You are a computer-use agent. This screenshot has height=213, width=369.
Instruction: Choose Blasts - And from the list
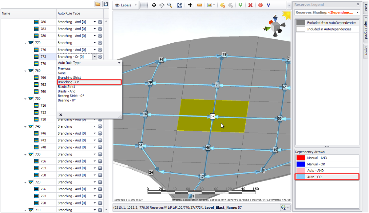coord(67,91)
